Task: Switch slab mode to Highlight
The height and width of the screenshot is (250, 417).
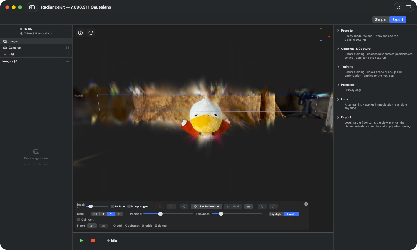Action: (276, 214)
